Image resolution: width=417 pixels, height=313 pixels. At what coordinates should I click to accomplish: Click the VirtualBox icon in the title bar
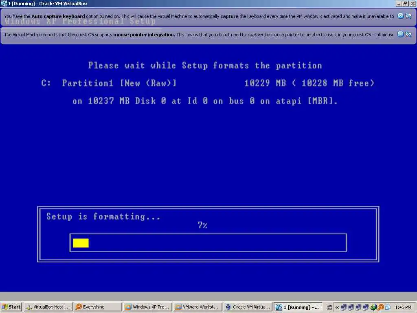click(x=4, y=3)
